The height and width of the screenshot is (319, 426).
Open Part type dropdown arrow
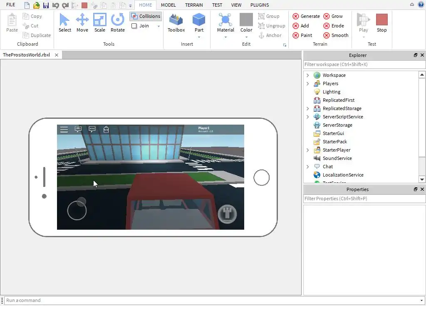tap(199, 37)
